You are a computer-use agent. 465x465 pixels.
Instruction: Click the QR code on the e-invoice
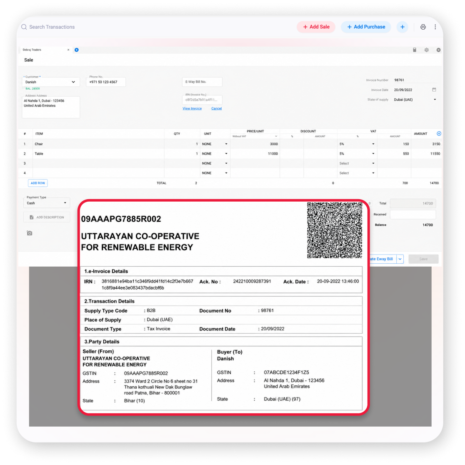click(x=335, y=230)
